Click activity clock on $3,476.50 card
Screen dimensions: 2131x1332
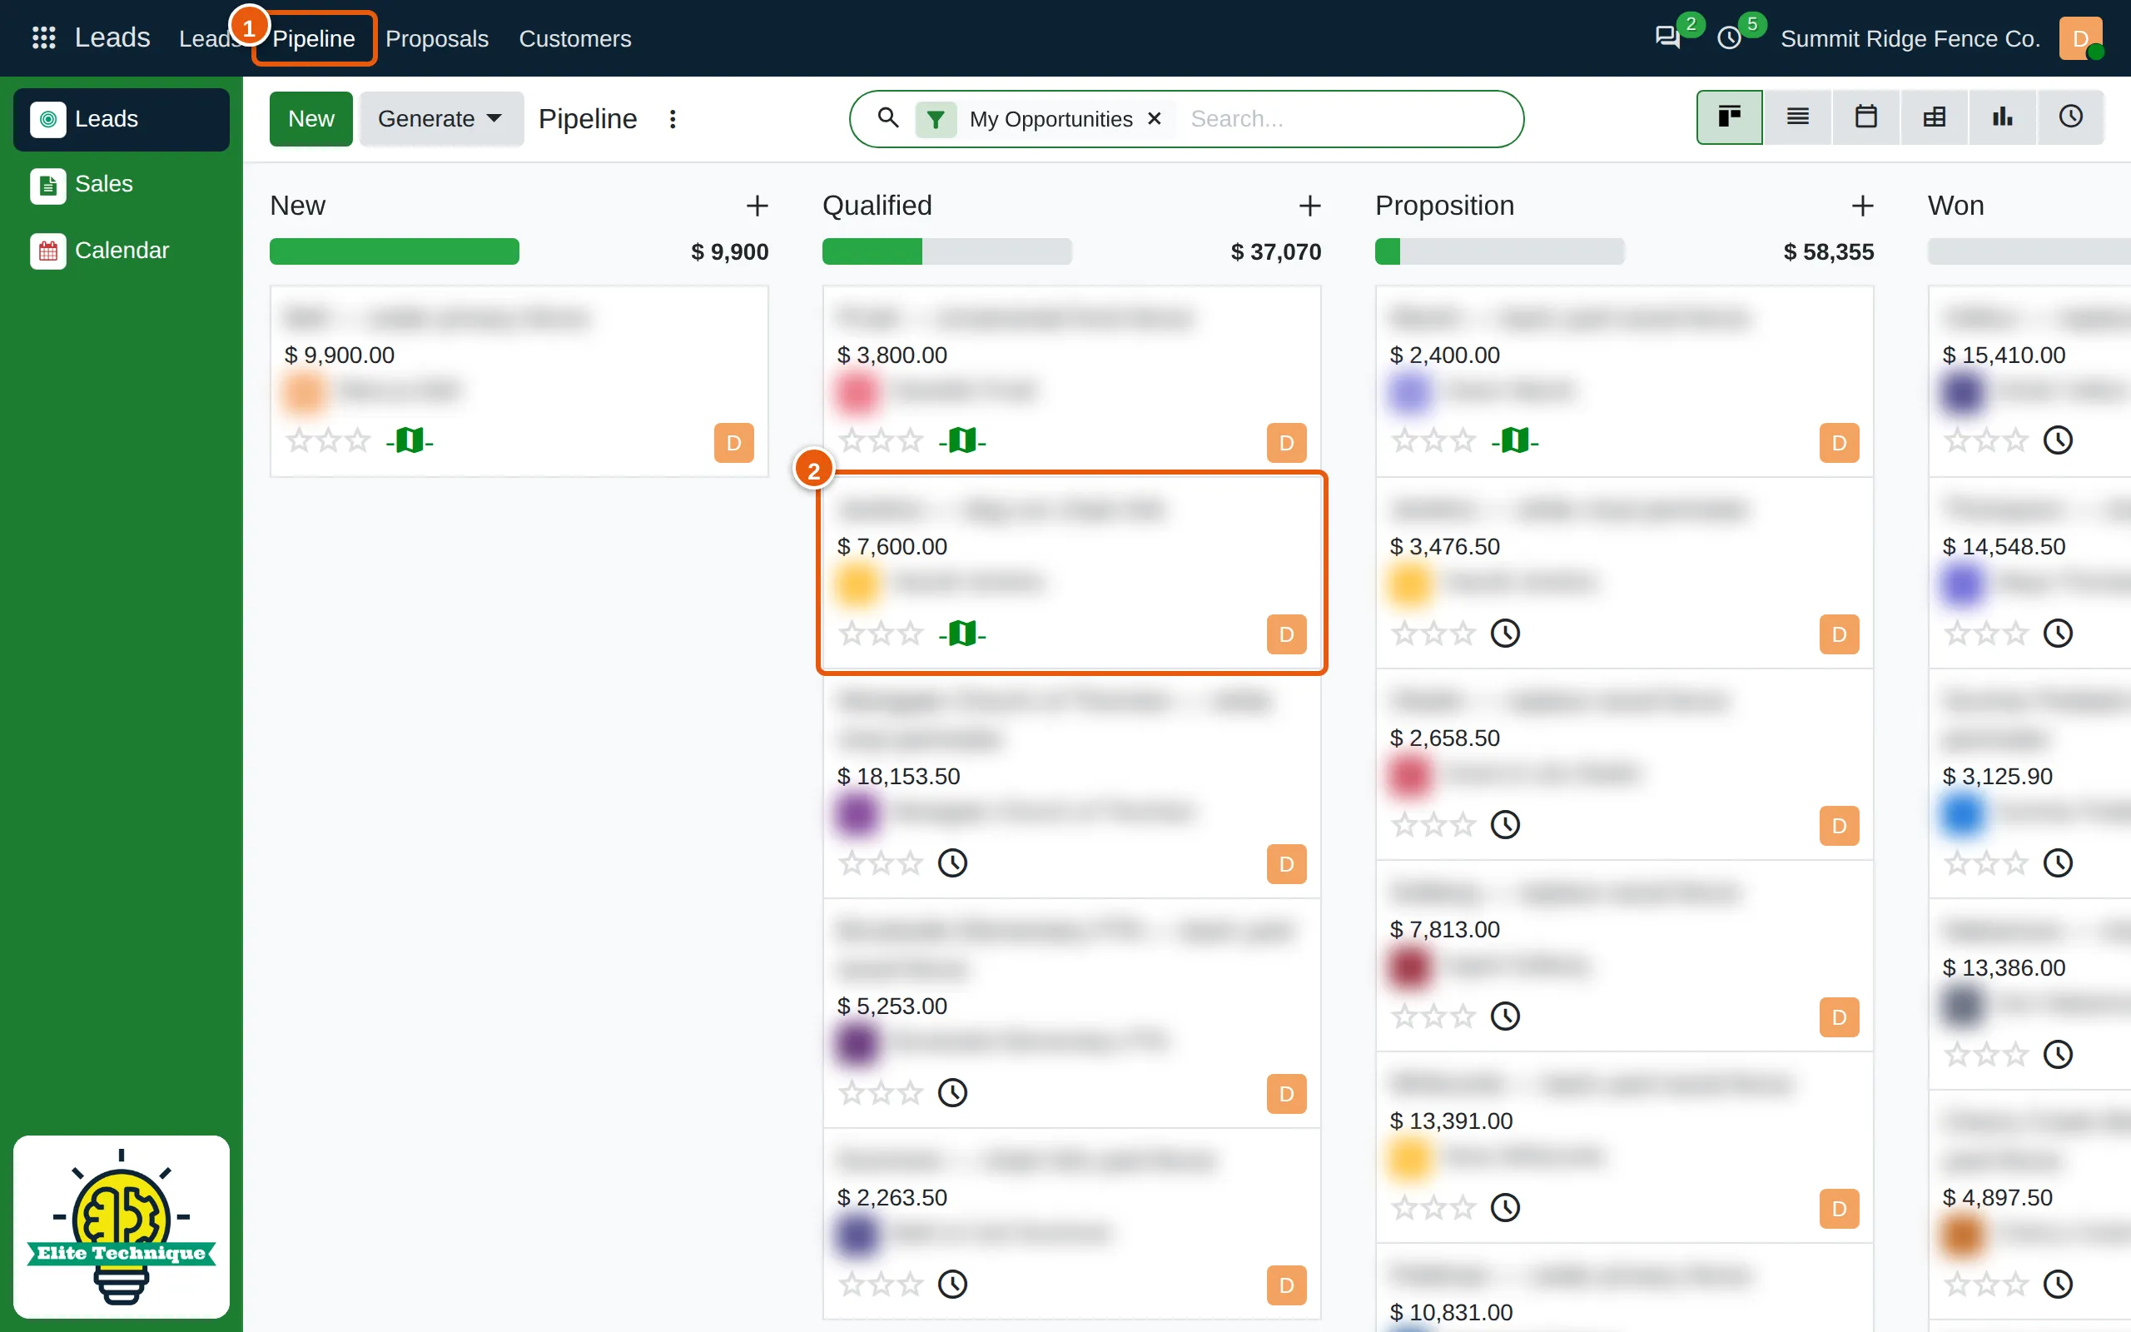click(1505, 633)
